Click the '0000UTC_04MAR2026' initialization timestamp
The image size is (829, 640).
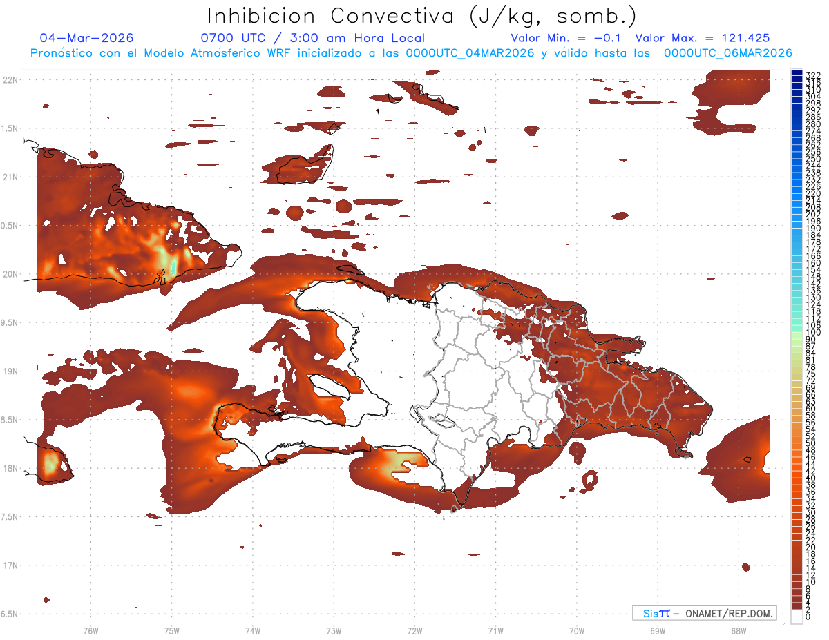[x=470, y=53]
